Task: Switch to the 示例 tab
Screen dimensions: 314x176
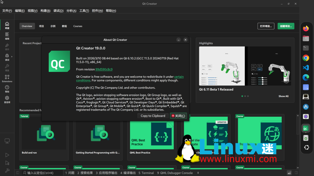Action: (x=53, y=26)
